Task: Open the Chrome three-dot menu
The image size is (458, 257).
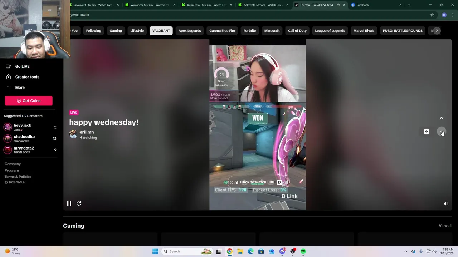Action: pyautogui.click(x=453, y=15)
